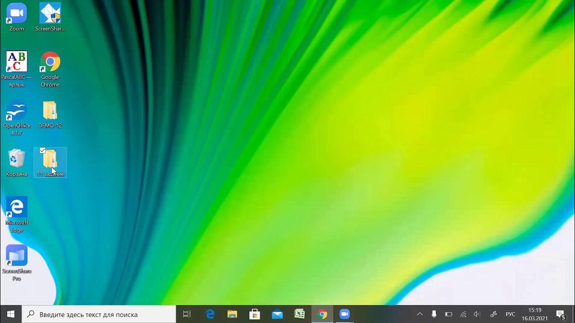575x323 pixels.
Task: Select the PascalABC shortcut icon
Action: point(17,69)
